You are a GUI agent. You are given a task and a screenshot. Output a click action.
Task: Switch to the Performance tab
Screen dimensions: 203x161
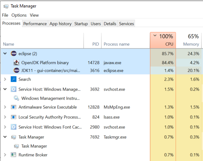coord(35,24)
